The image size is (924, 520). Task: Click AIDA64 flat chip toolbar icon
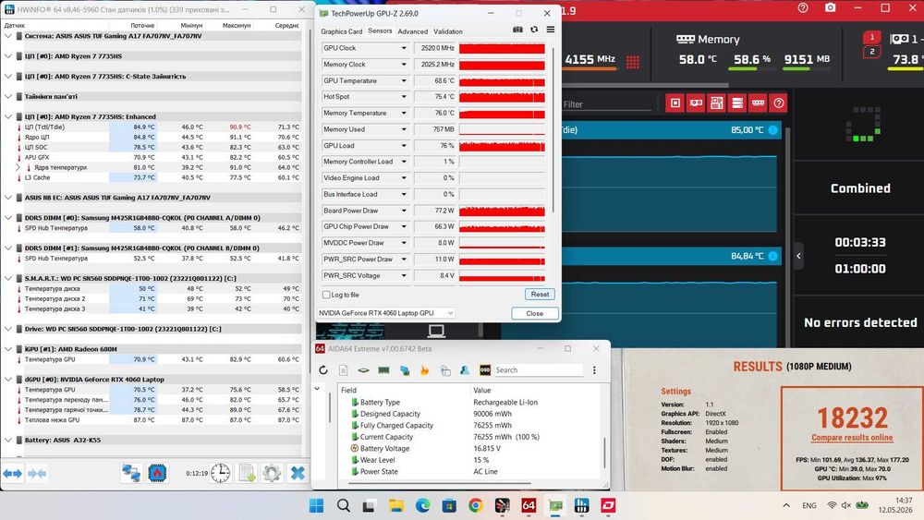coord(363,369)
